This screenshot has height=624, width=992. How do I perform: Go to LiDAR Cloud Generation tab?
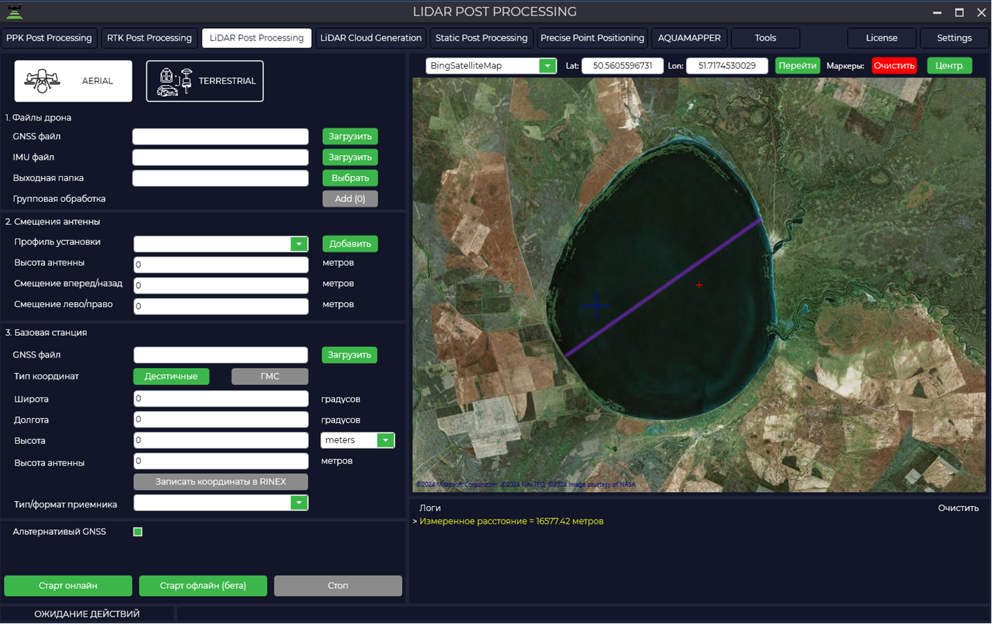pos(371,38)
